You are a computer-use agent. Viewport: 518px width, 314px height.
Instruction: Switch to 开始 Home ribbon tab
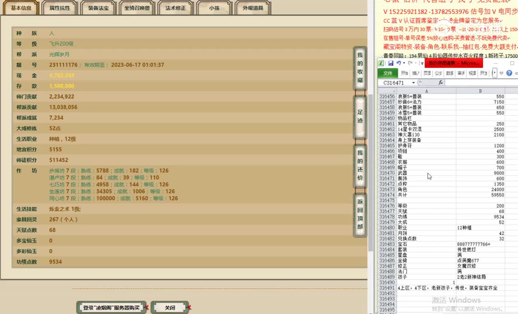point(405,73)
